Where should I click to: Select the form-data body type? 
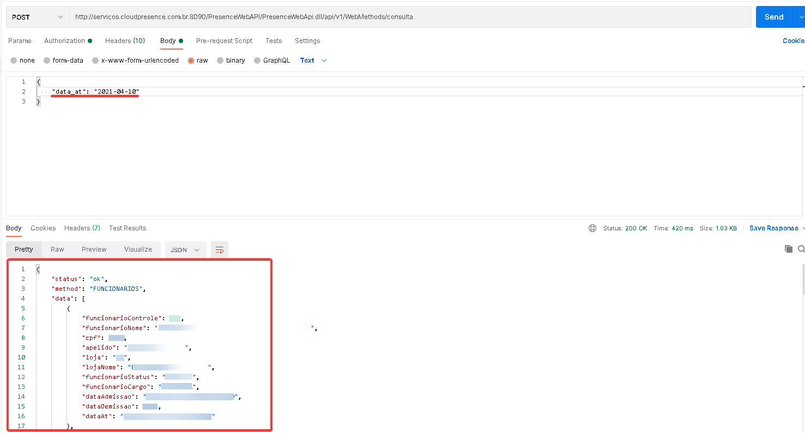(x=63, y=60)
